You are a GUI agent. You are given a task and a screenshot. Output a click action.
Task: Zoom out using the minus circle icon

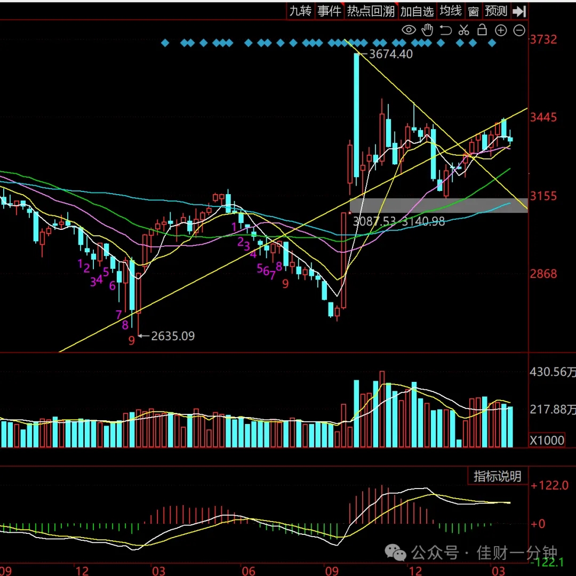click(x=519, y=30)
